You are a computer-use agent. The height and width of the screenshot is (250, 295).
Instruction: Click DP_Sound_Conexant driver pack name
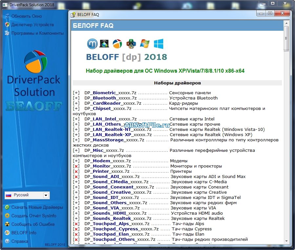coord(119,187)
